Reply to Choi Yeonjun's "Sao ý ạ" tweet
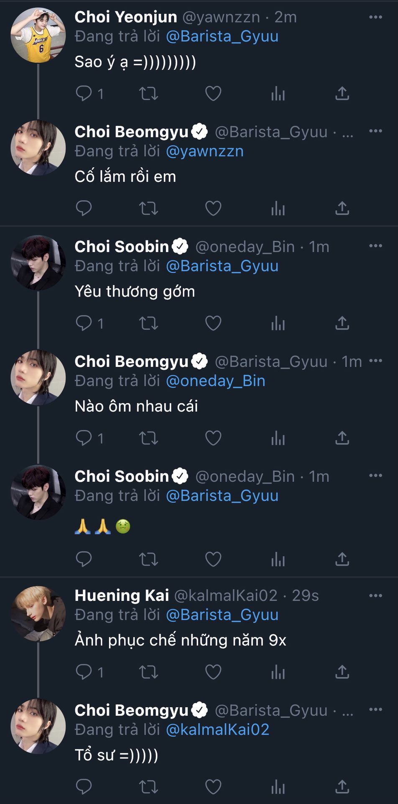Viewport: 398px width, 804px height. 84,93
